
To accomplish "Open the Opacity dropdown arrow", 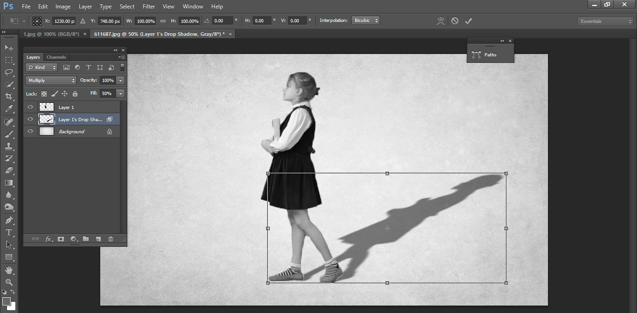I will point(120,80).
